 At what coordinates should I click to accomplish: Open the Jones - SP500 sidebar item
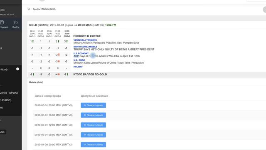9,92
